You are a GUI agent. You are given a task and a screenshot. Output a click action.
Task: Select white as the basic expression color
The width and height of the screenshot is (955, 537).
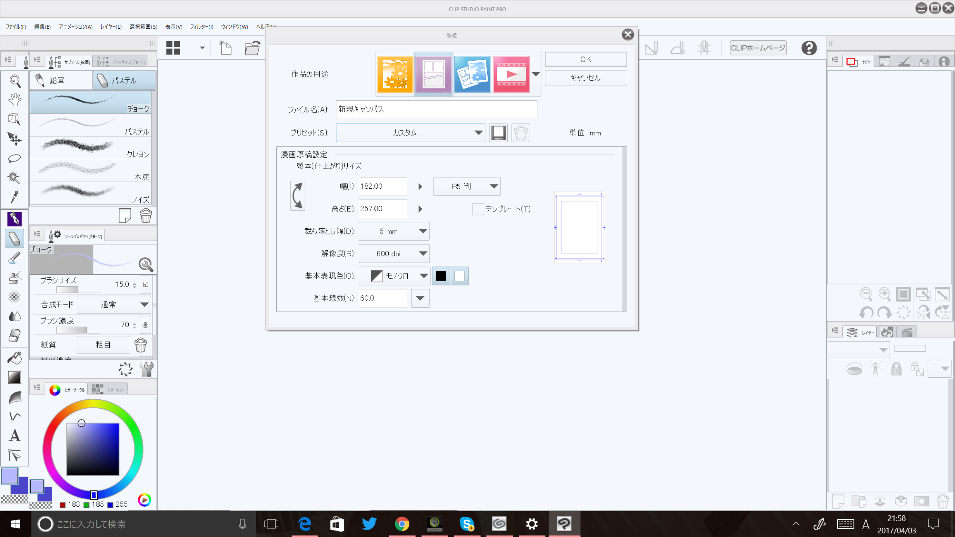(x=459, y=276)
